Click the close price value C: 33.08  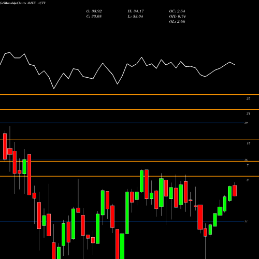94,17
